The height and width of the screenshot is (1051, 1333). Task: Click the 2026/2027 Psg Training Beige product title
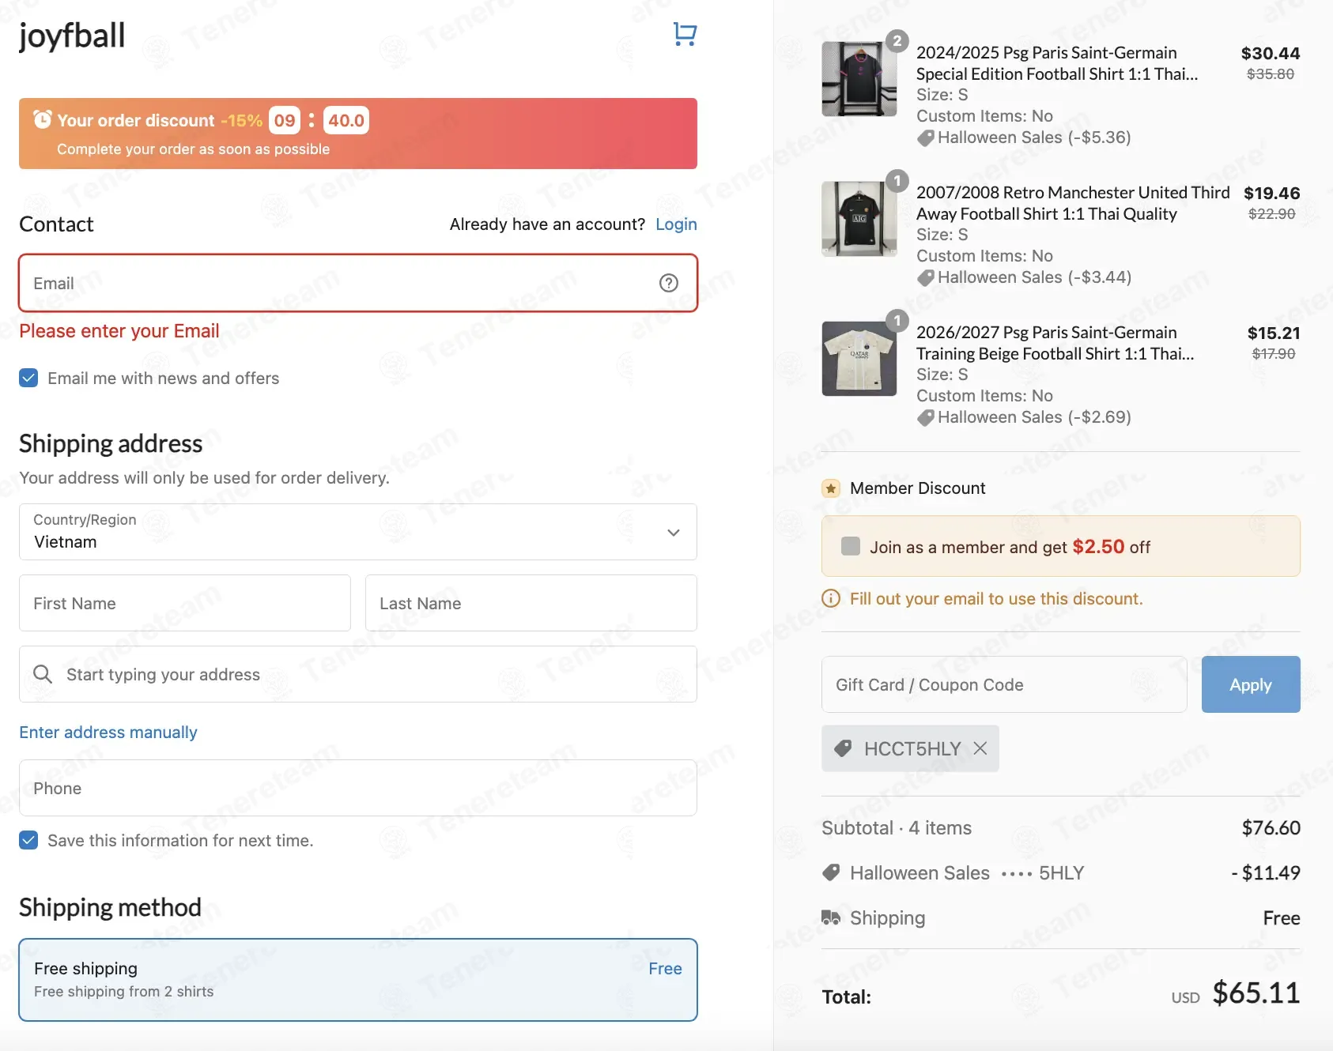1055,343
